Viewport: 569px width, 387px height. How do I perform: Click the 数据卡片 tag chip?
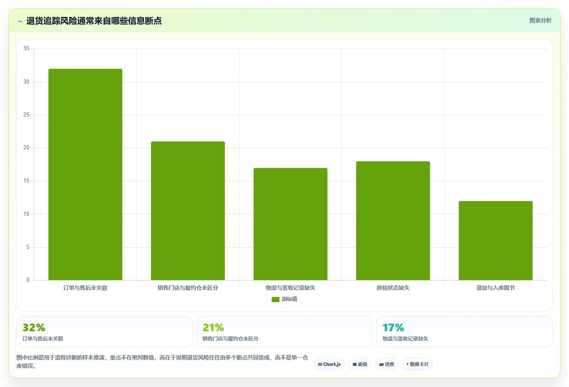coord(417,364)
